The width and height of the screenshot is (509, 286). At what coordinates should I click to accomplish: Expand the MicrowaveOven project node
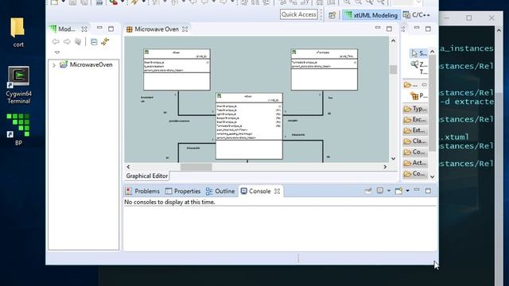(54, 65)
